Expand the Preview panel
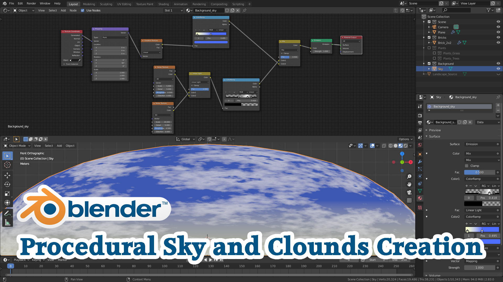Viewport: 503px width, 282px height. [x=435, y=130]
